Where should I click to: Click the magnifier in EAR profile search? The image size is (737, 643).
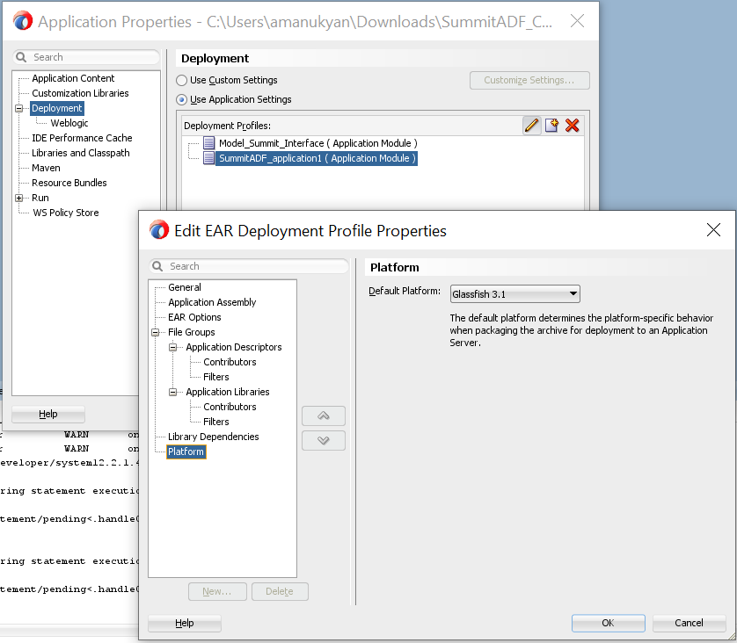[x=157, y=266]
